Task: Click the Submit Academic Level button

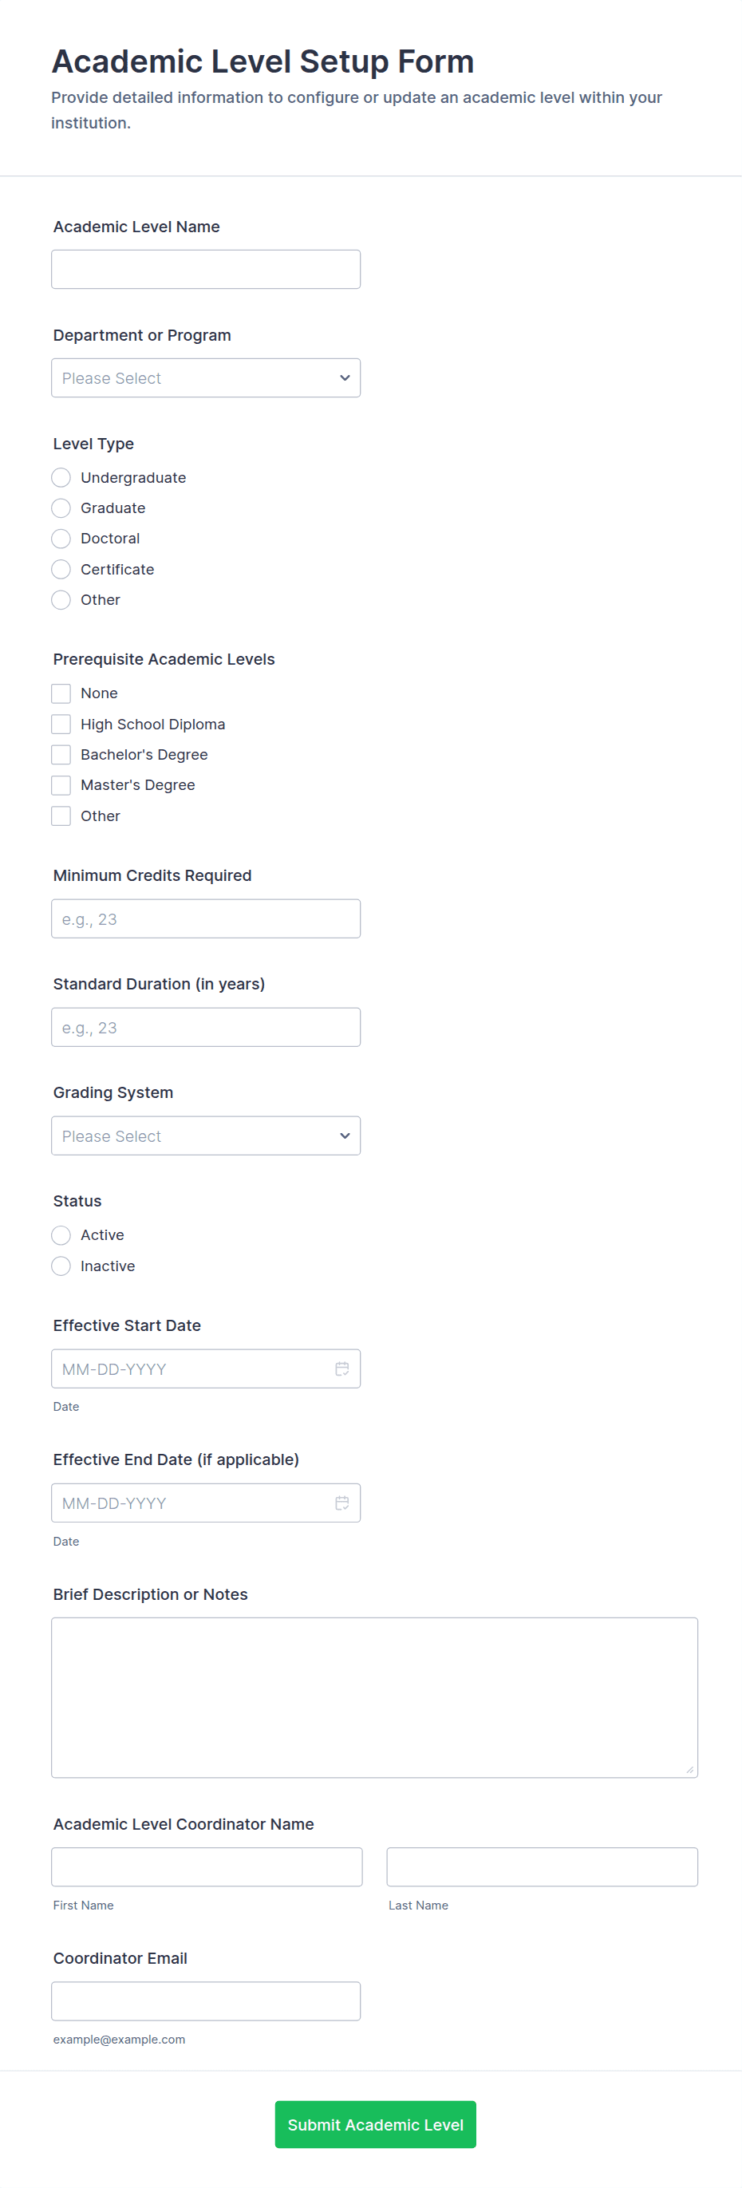Action: click(375, 2124)
